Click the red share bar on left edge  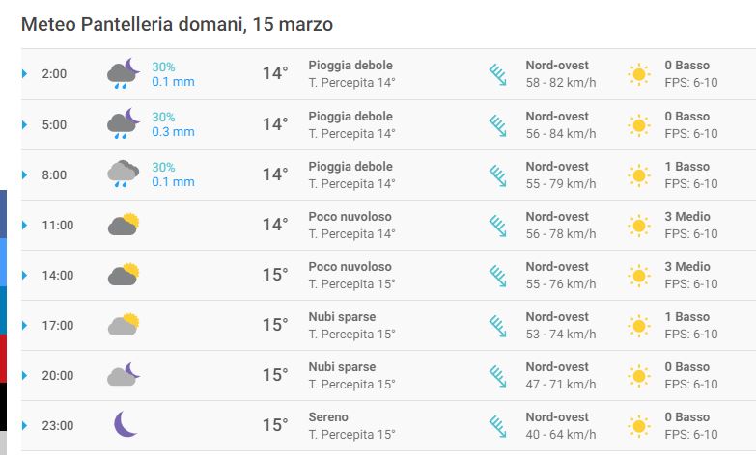[x=3, y=359]
